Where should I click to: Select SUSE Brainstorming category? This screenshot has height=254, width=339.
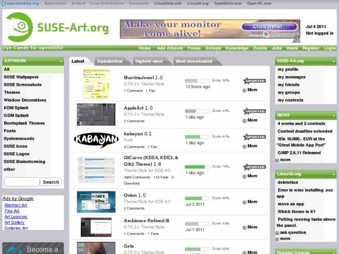coord(24,162)
